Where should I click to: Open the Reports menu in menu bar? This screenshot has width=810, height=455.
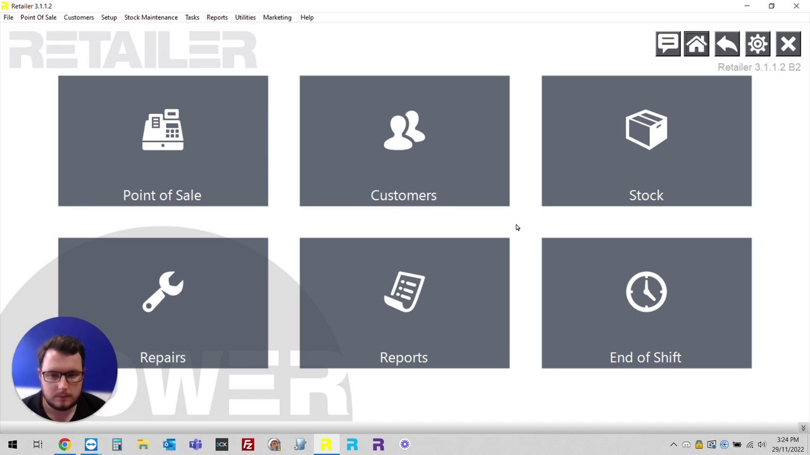coord(217,17)
